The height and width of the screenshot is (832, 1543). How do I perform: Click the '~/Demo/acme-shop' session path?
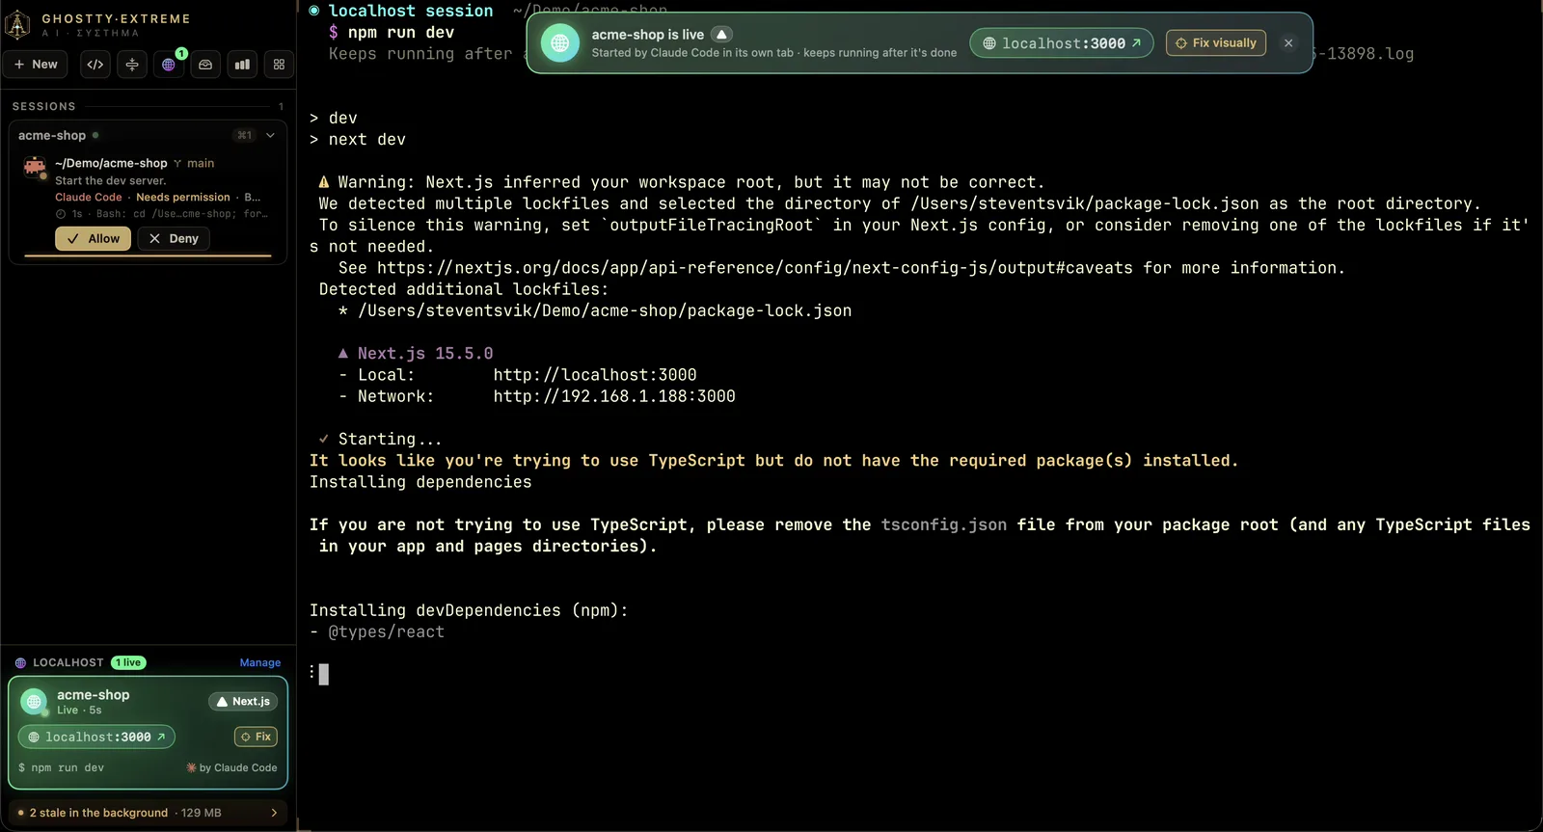pyautogui.click(x=111, y=164)
